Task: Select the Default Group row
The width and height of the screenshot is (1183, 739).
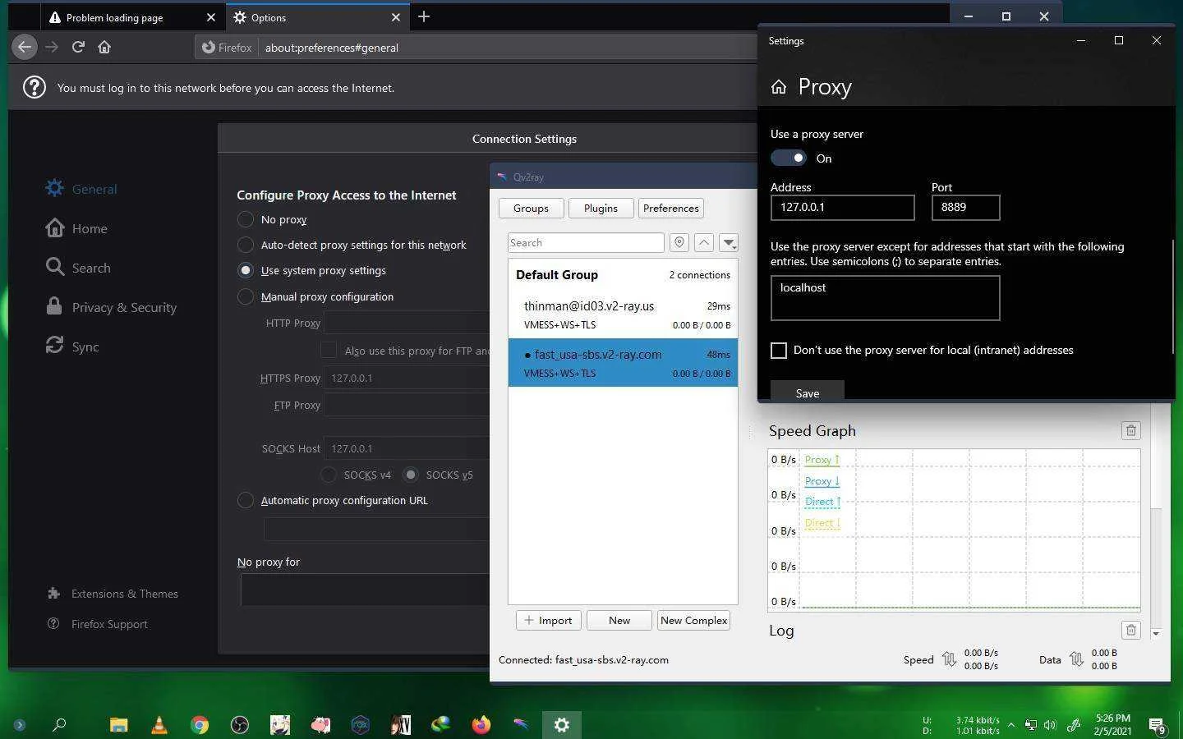Action: click(623, 275)
